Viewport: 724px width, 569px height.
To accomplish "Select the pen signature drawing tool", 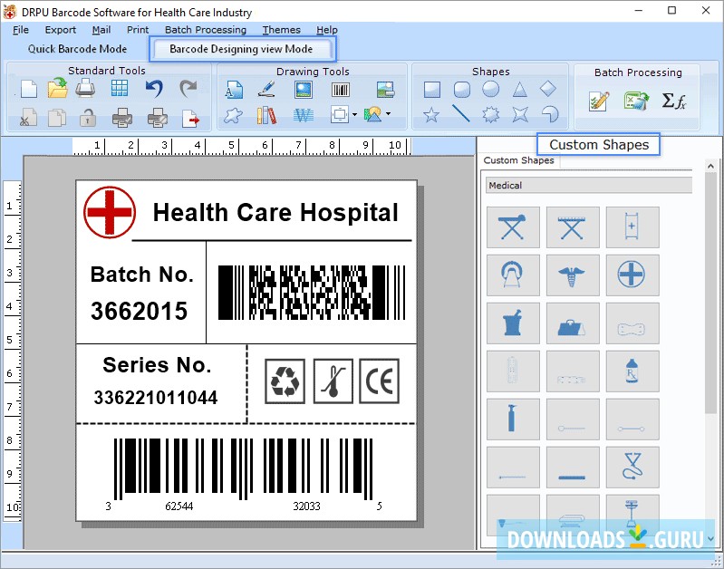I will point(266,89).
